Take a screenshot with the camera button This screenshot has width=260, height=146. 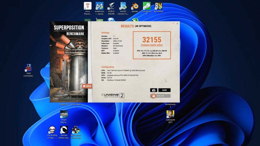pos(154,90)
